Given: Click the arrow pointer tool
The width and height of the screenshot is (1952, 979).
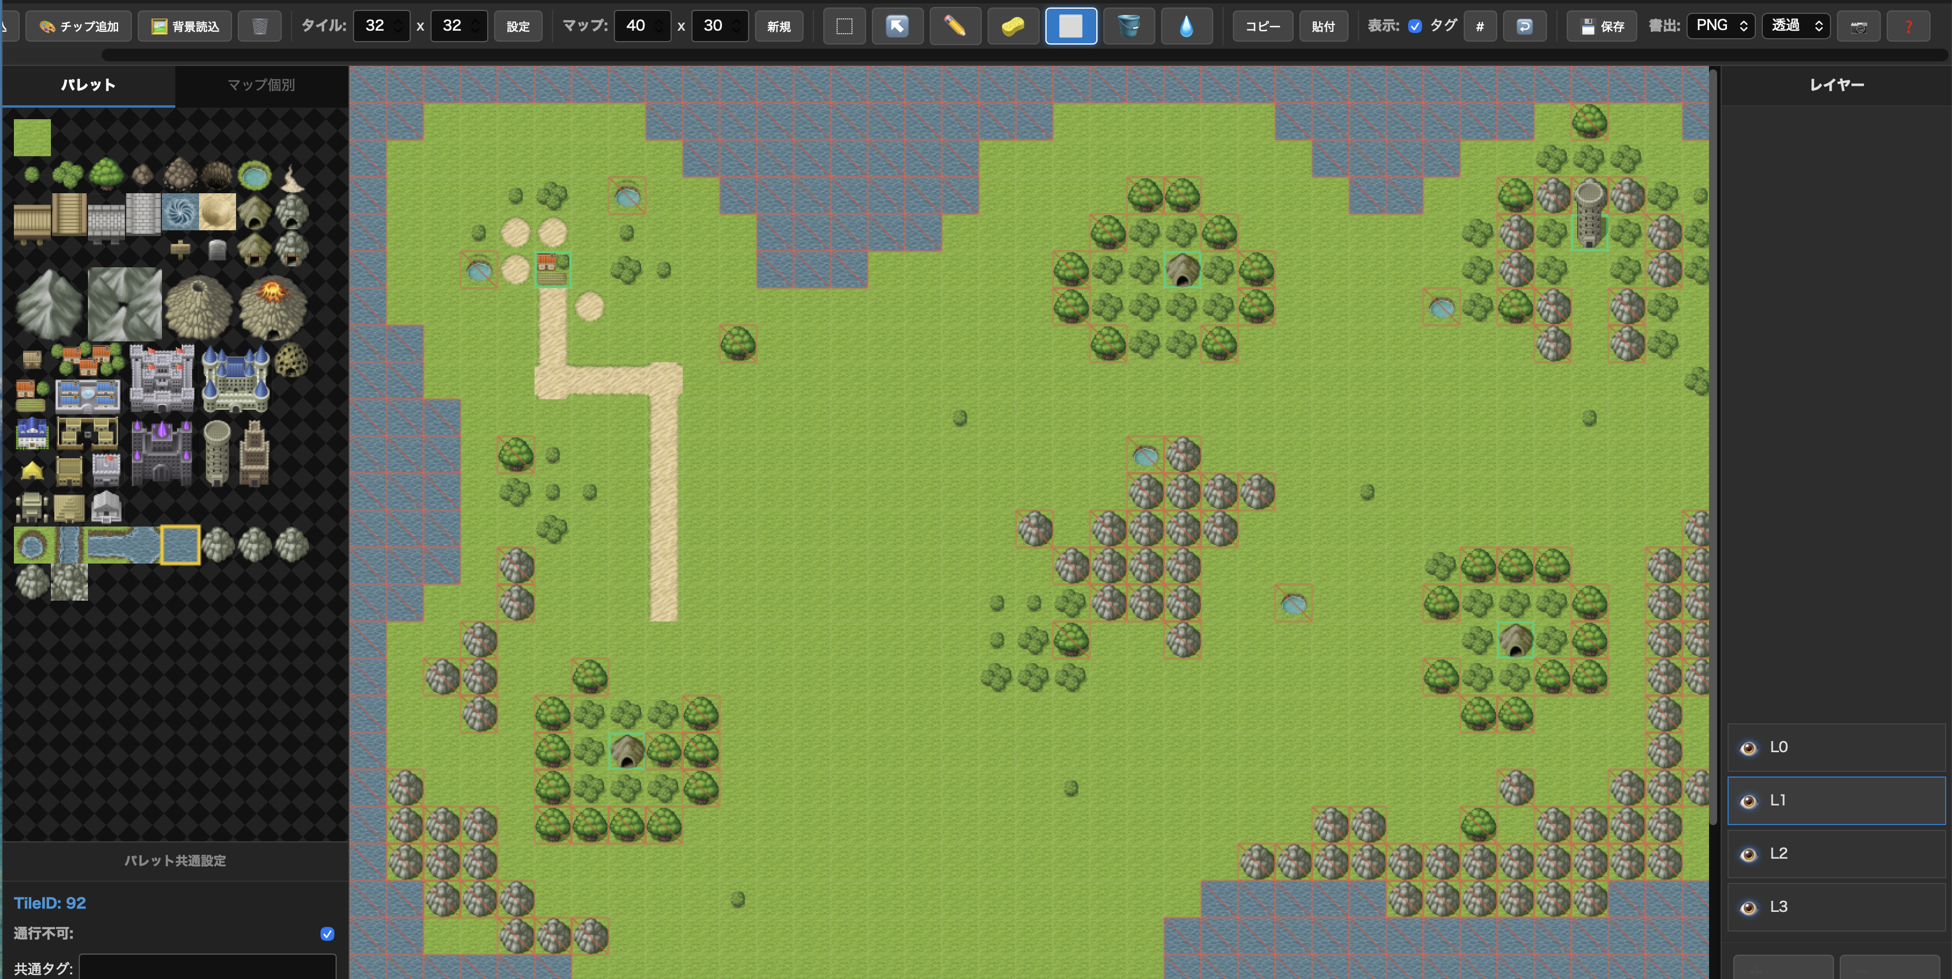Looking at the screenshot, I should pyautogui.click(x=897, y=27).
